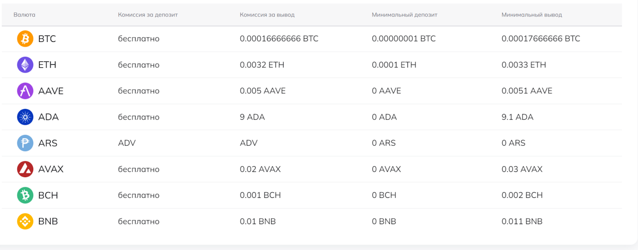
Task: Click the red Avalanche AVAX icon
Action: (25, 169)
